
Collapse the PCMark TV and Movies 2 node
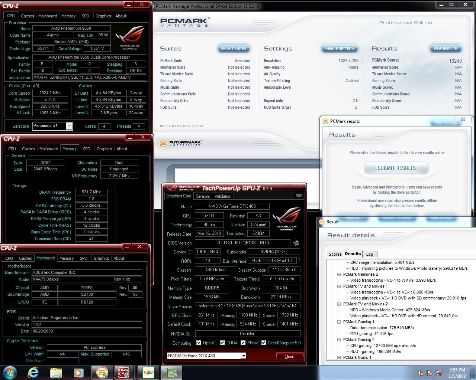click(339, 304)
